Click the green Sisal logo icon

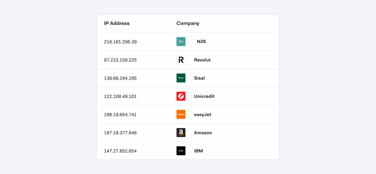181,78
